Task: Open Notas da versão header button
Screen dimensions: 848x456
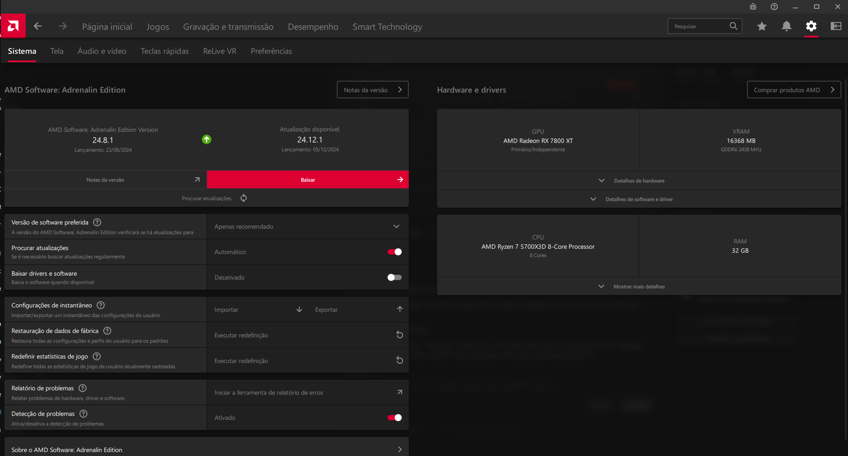Action: (x=373, y=90)
